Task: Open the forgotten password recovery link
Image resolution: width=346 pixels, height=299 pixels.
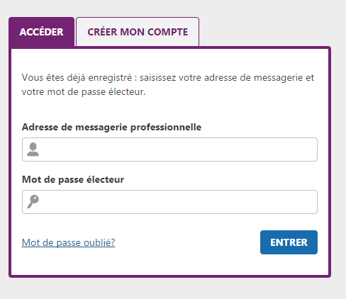Action: (68, 242)
